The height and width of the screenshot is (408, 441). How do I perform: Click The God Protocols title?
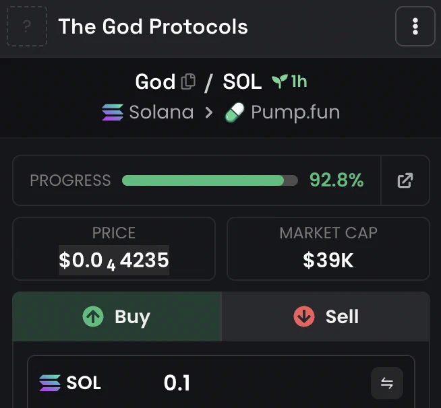coord(153,26)
